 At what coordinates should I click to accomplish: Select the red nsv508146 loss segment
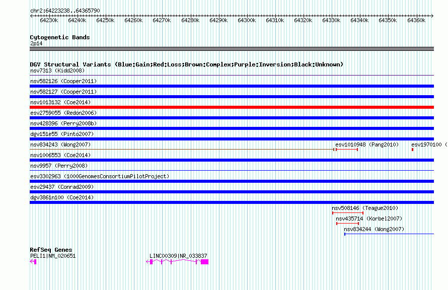(348, 213)
